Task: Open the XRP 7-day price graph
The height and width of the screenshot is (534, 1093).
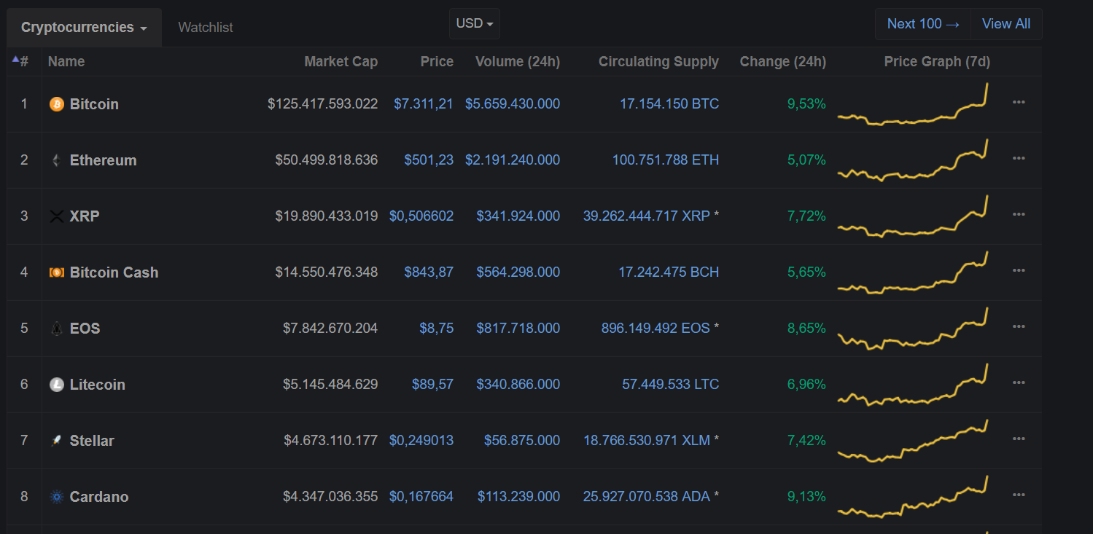Action: pos(913,216)
